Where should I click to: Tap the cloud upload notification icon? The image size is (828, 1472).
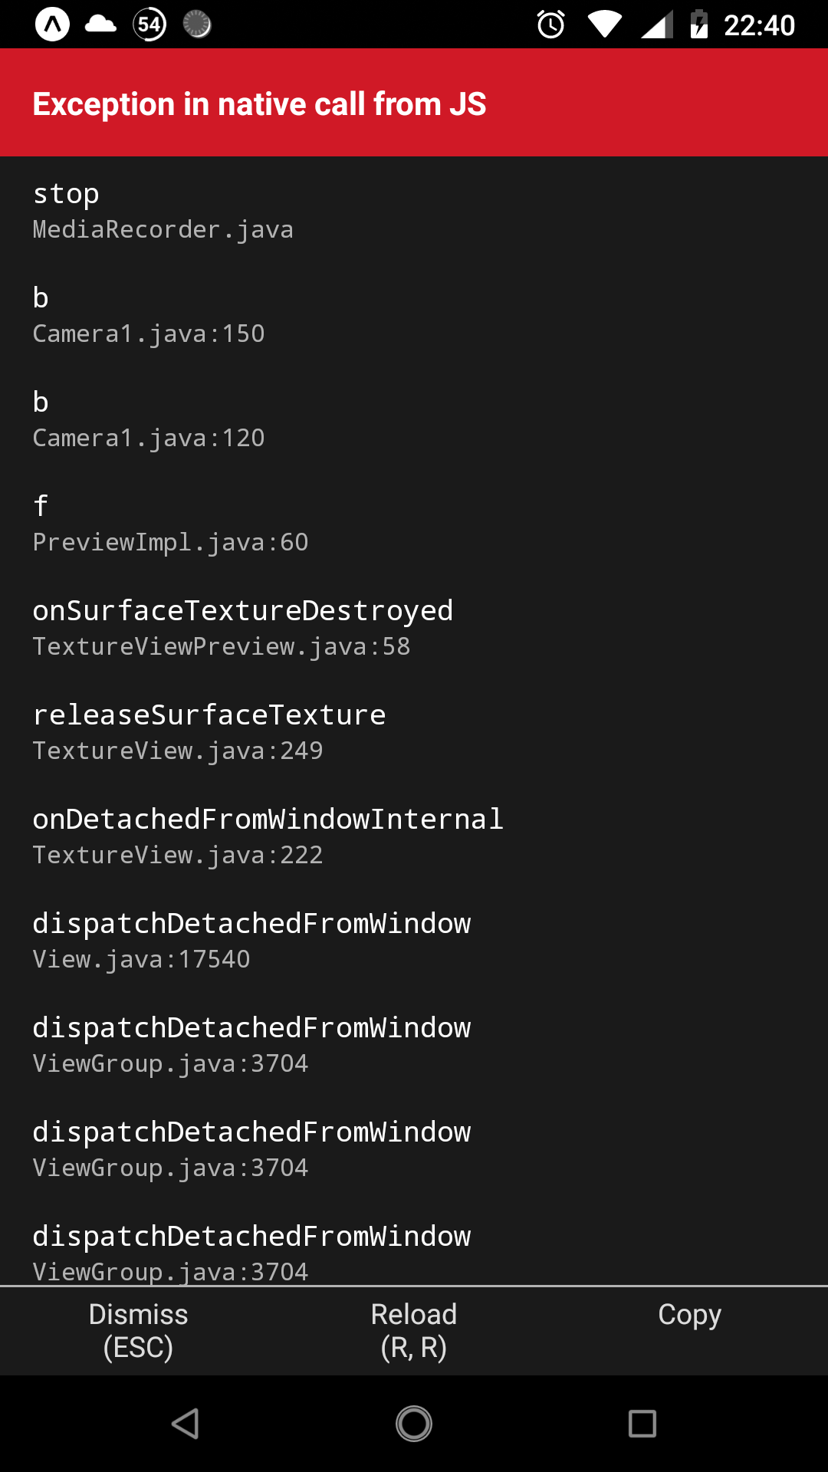pos(100,25)
